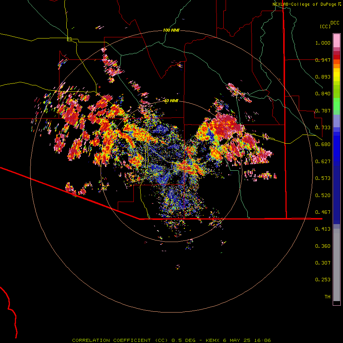
Task: Click the 0.787 color scale value
Action: (323, 111)
